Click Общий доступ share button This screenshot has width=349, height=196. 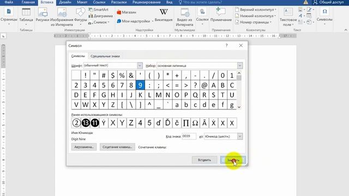[328, 2]
